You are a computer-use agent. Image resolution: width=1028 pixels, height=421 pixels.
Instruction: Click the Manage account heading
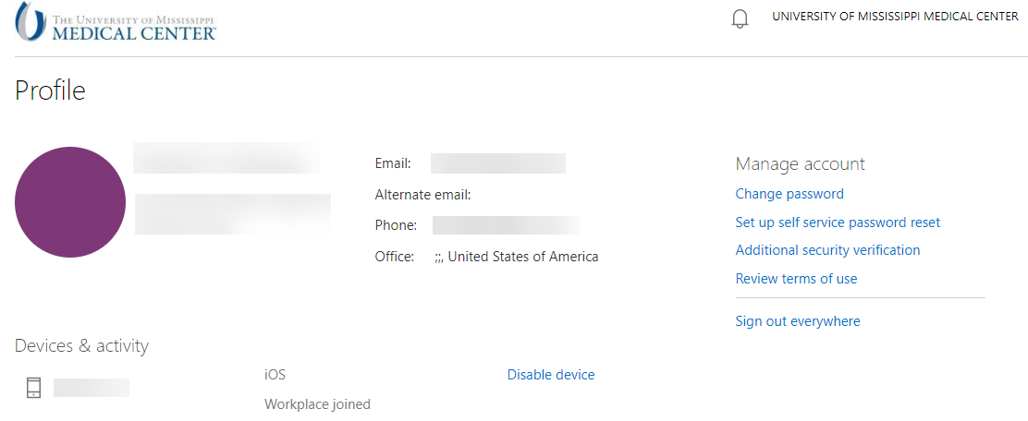(800, 163)
